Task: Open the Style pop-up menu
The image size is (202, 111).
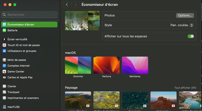Action: [x=182, y=25]
